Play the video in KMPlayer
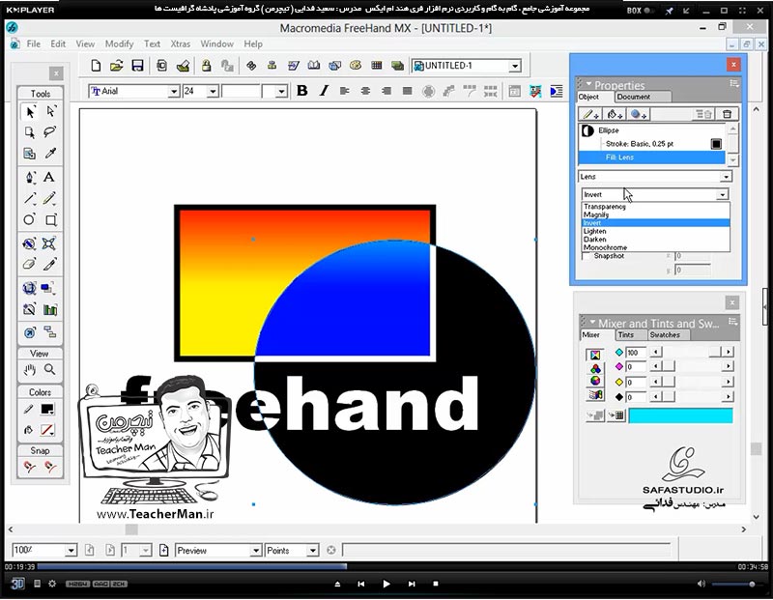773x600 pixels. coord(386,584)
